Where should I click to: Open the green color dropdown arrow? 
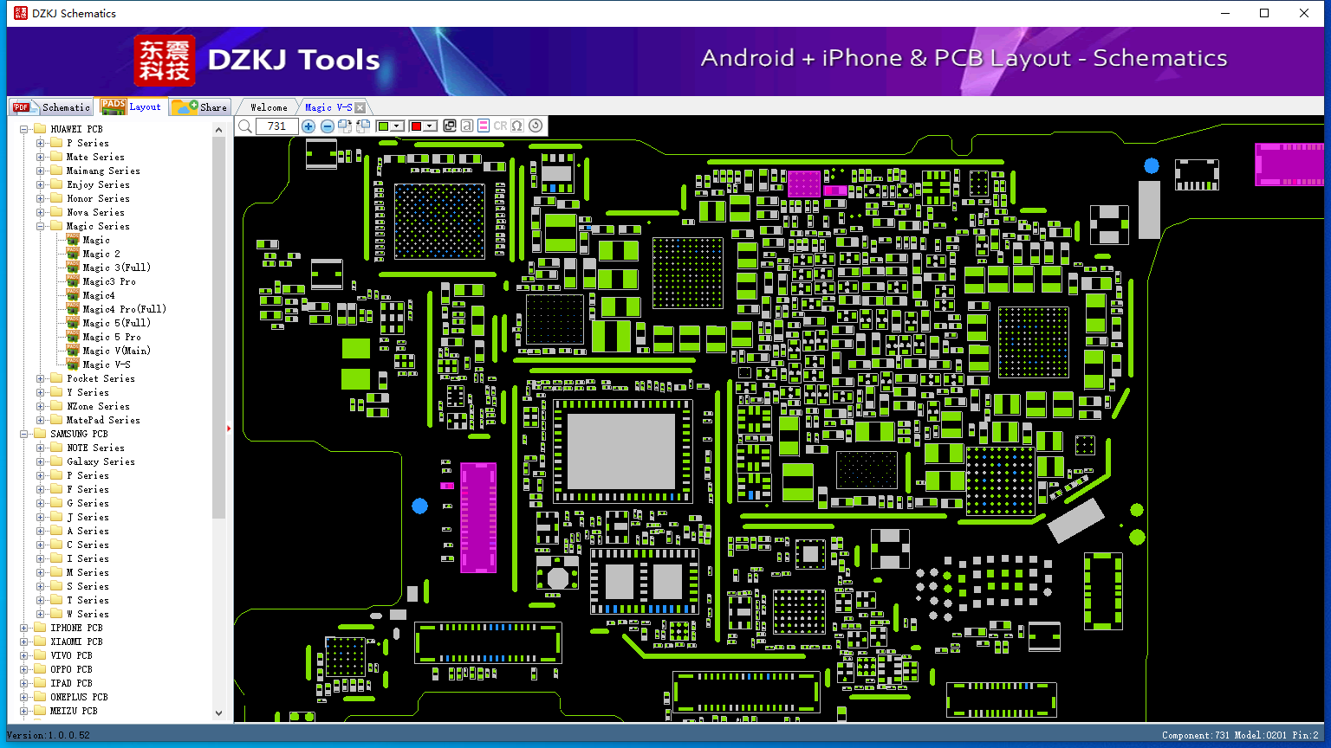coord(397,126)
